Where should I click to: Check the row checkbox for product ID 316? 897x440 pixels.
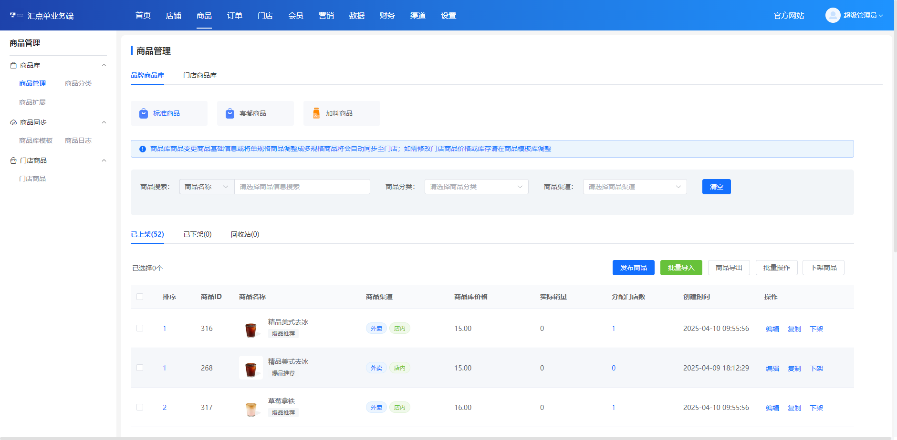pyautogui.click(x=140, y=328)
